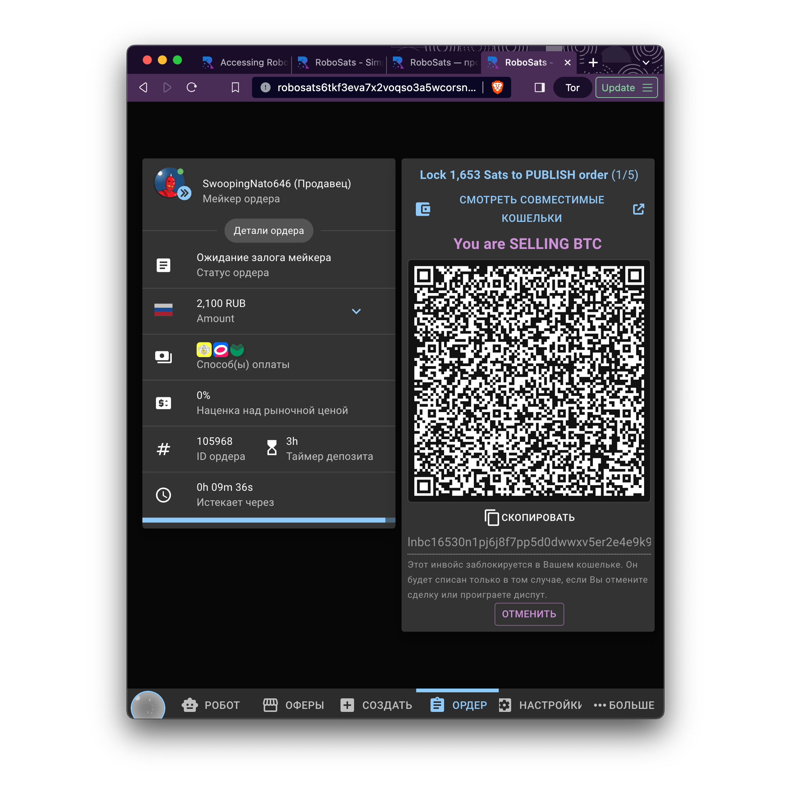Click the Tor button in toolbar
791x791 pixels.
coord(572,88)
